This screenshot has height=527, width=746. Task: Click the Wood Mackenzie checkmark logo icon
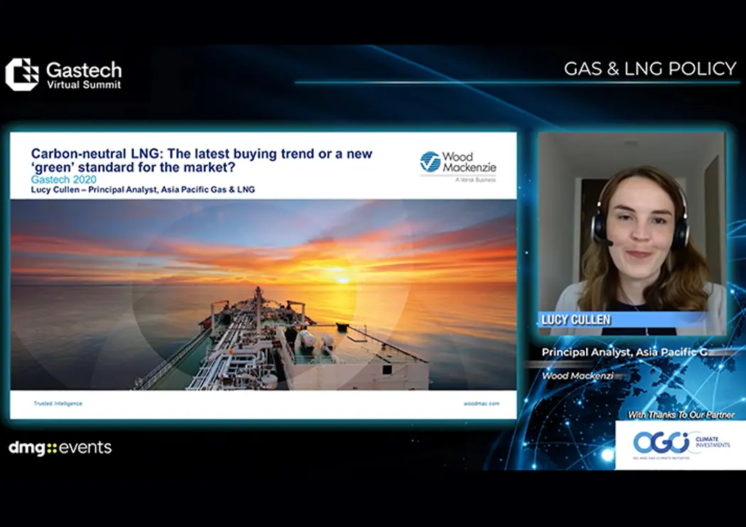[430, 162]
